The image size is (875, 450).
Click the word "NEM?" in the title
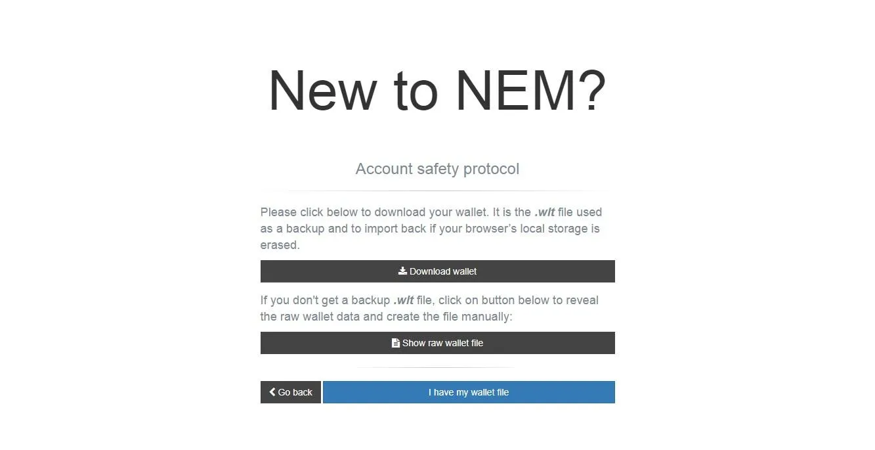tap(530, 91)
